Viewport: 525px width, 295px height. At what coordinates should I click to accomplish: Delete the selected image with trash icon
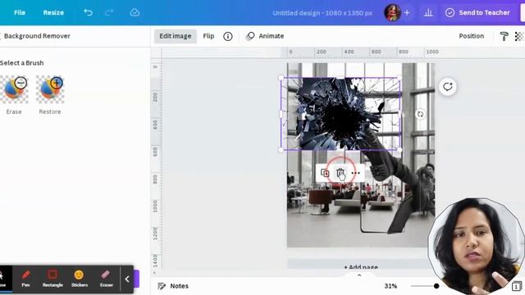click(340, 173)
